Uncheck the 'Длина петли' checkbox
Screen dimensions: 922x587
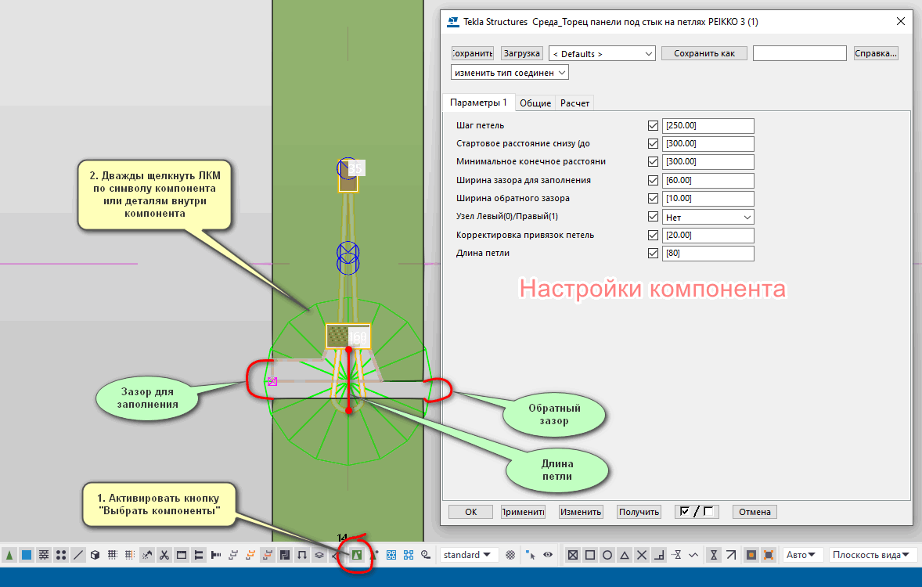click(653, 254)
